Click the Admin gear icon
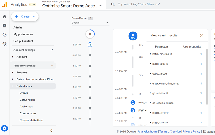Screen dimensions: 215x135 tap(4, 128)
